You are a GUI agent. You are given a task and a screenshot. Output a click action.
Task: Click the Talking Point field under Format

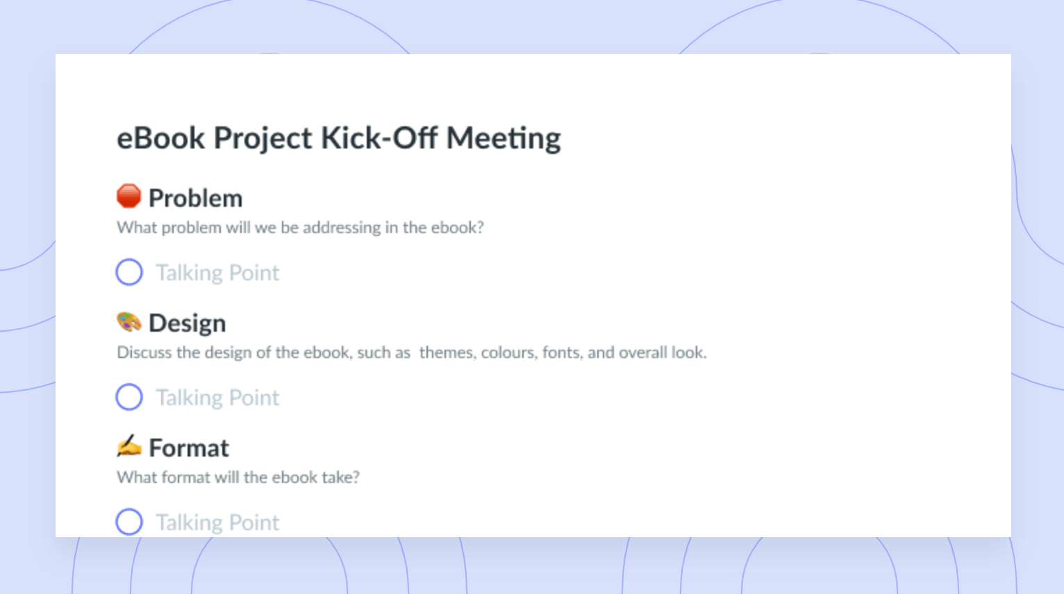pyautogui.click(x=217, y=523)
